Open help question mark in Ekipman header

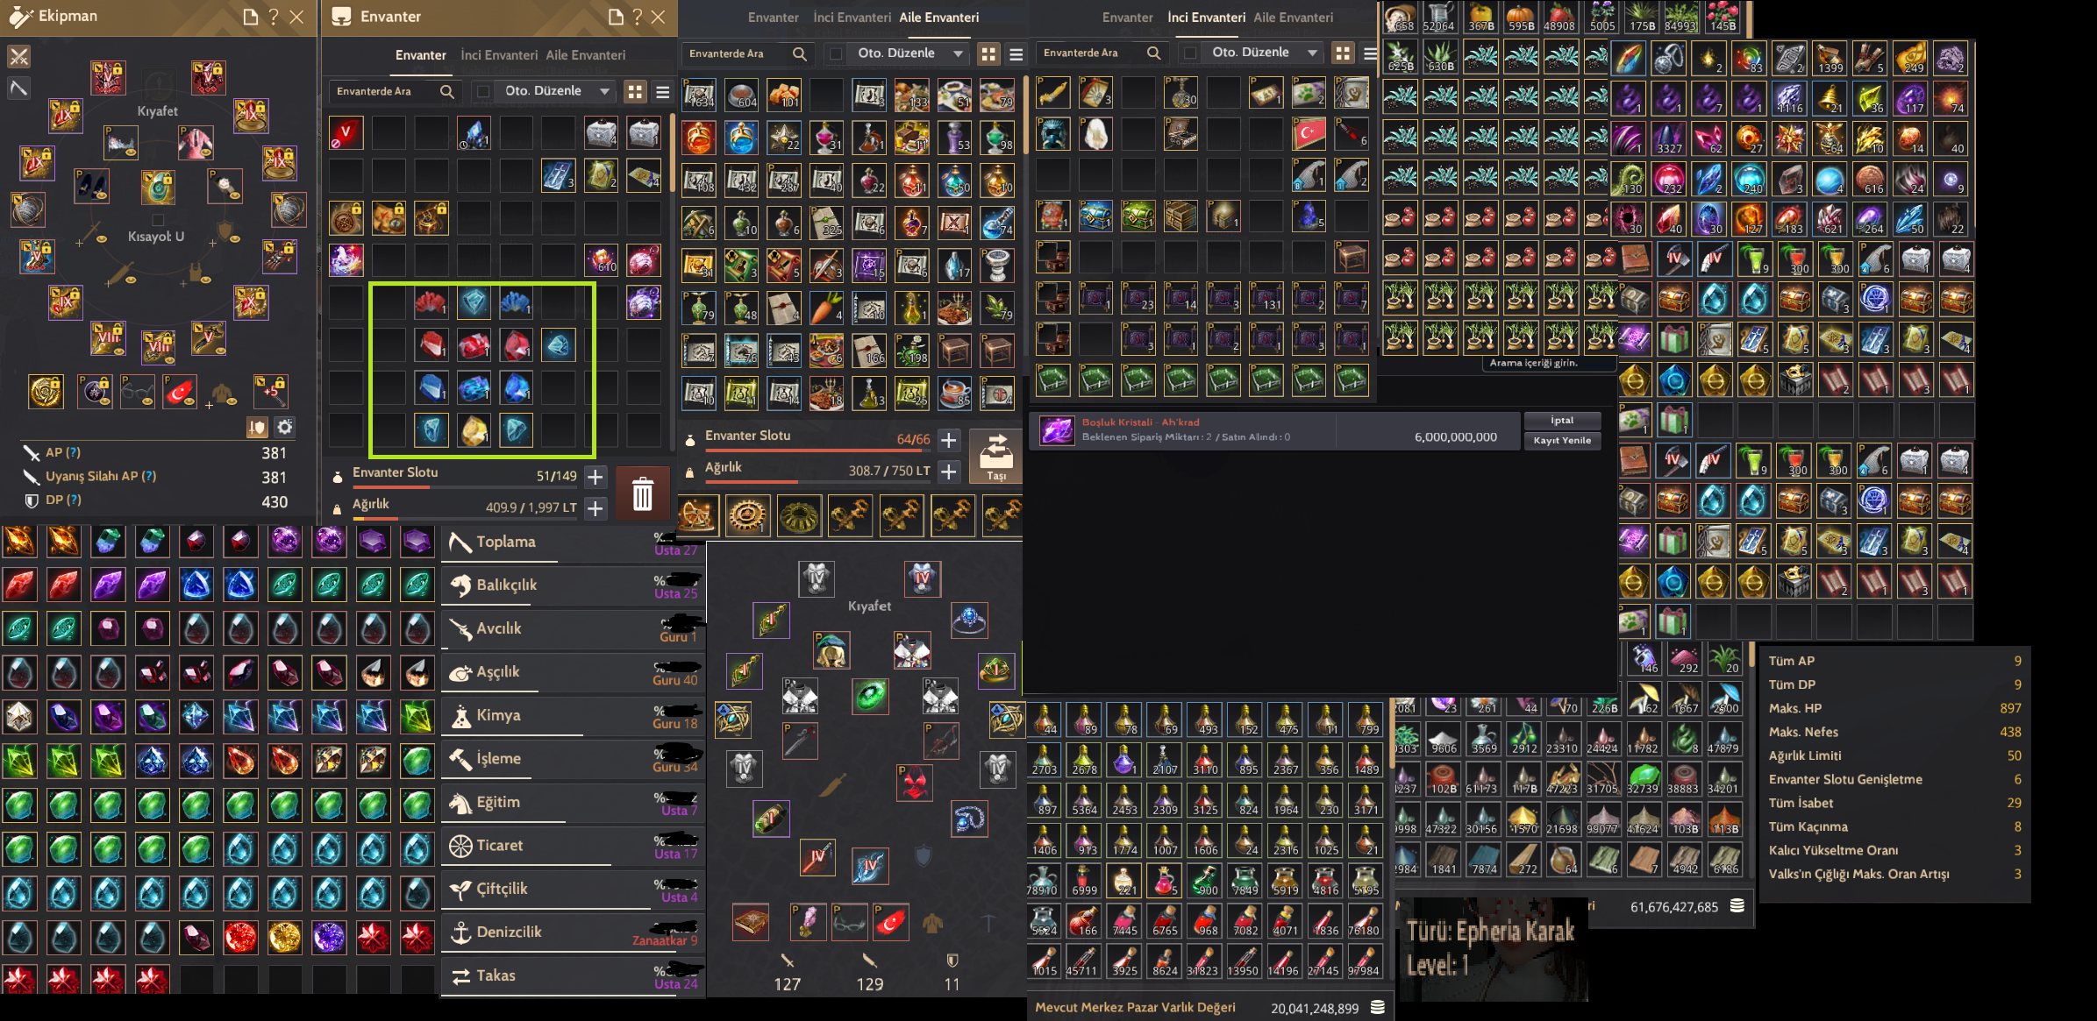(x=274, y=17)
